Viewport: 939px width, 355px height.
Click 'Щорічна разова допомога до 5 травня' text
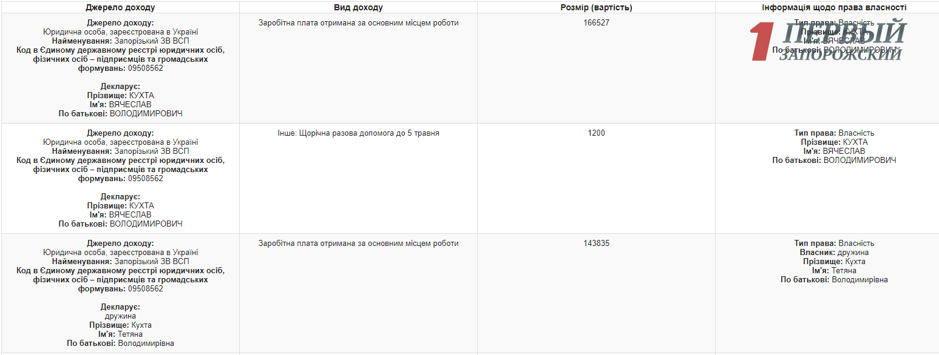368,133
